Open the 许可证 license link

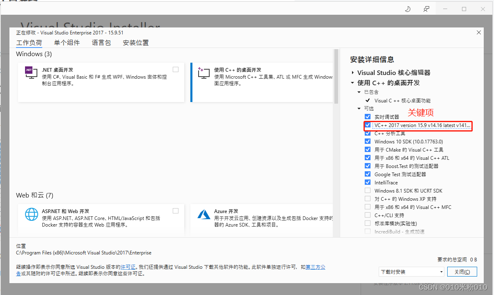click(x=128, y=267)
